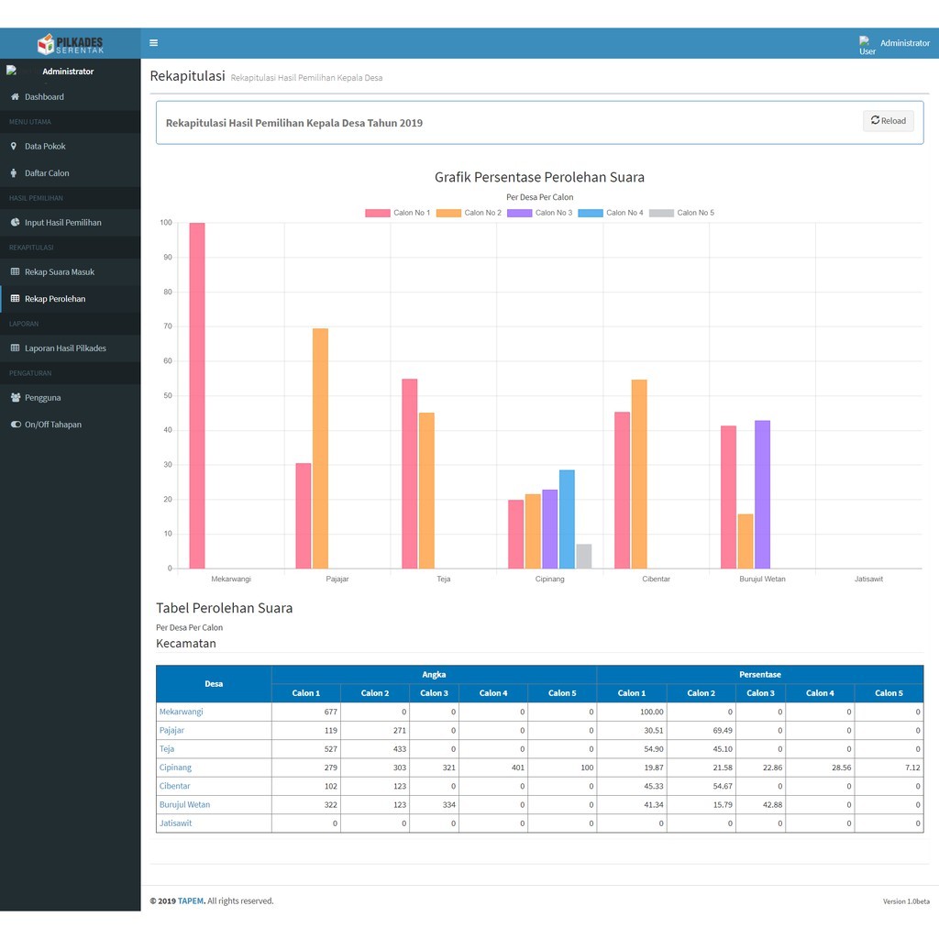The width and height of the screenshot is (939, 939).
Task: Open the Mekarwangi village link
Action: click(x=181, y=712)
